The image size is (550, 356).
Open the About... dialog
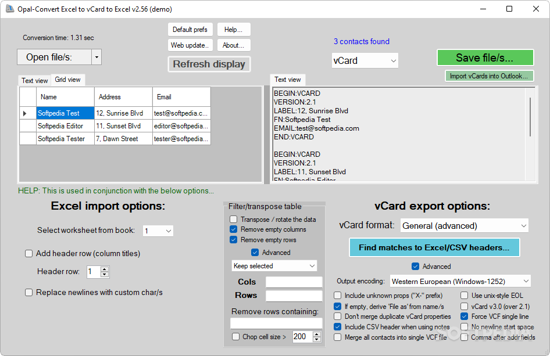[x=234, y=45]
